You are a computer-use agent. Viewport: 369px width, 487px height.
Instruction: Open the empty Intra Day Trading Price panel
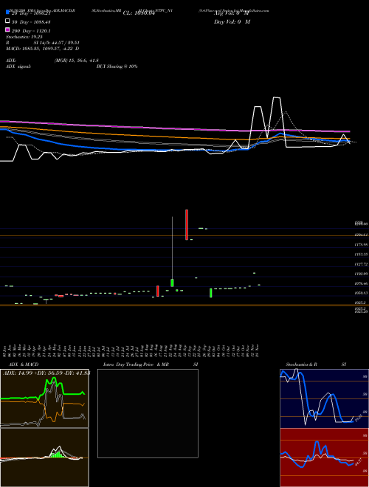tap(148, 413)
